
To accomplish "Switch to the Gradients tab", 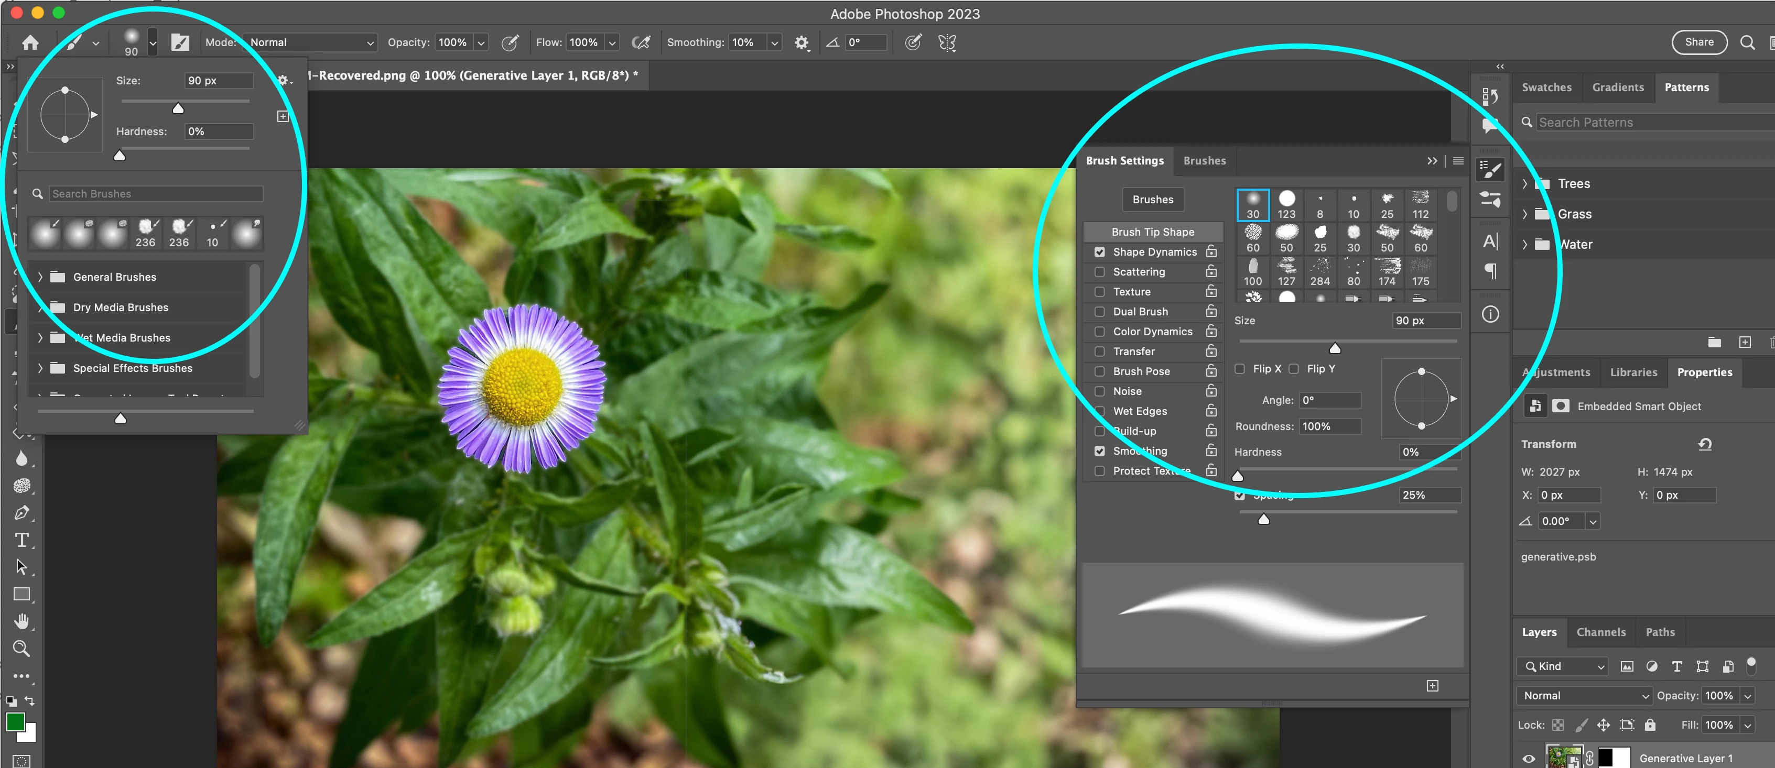I will (1617, 87).
